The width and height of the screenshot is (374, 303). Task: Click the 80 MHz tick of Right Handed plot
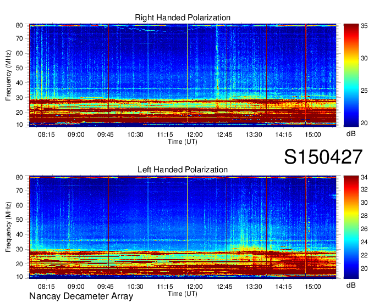pos(19,25)
